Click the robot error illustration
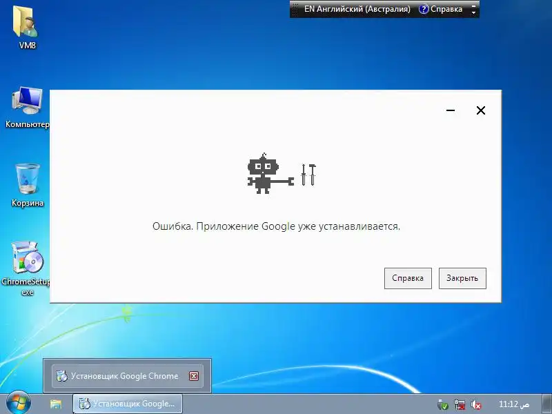Screen dimensions: 552x414 point(282,174)
